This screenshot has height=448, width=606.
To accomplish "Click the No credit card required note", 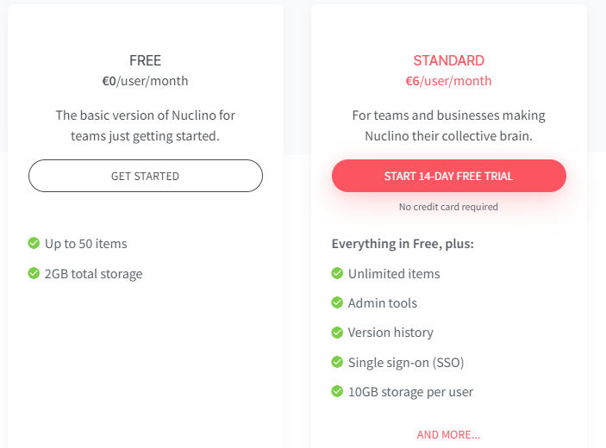I will tap(448, 207).
